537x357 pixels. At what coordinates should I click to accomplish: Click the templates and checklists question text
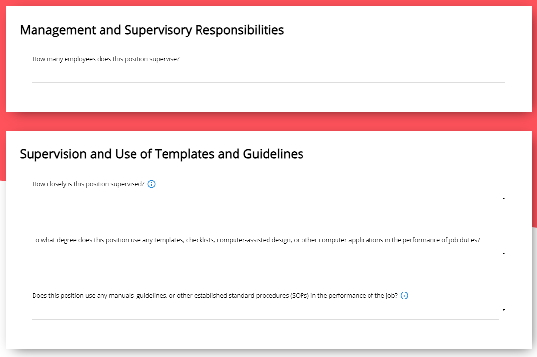[x=256, y=240]
